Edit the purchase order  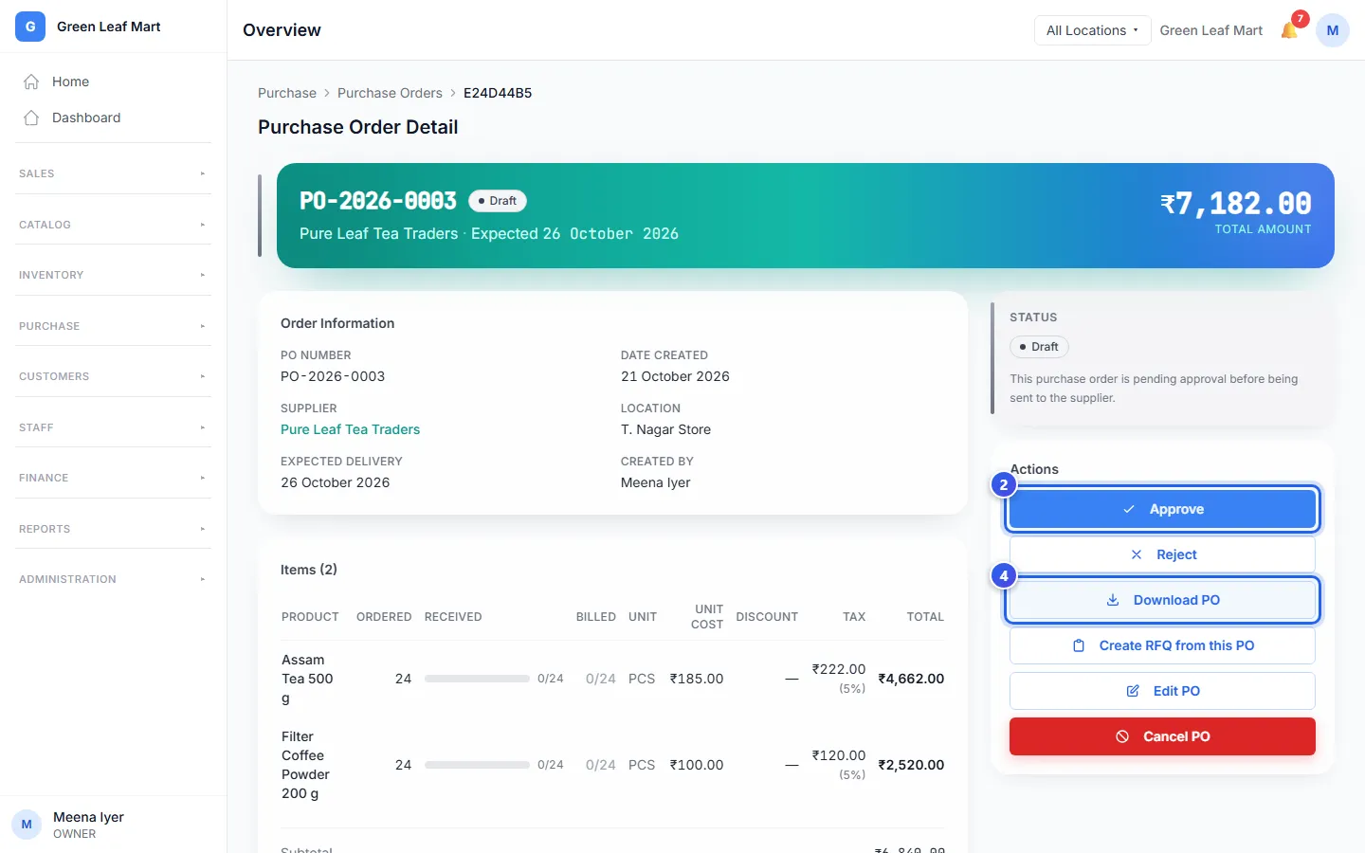[1162, 691]
